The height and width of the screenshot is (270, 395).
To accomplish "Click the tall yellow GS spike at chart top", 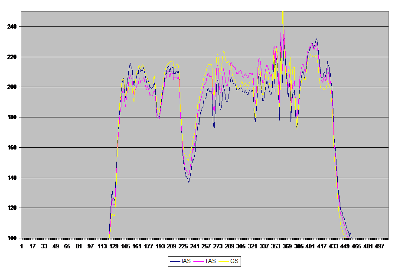I will click(x=283, y=17).
